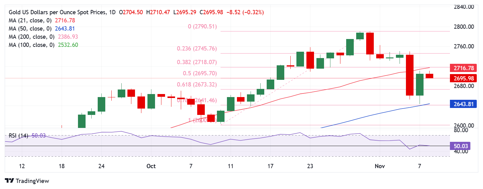Viewport: 483px width, 189px height.
Task: Click the purple 50.03 RSI value tag
Action: 460,146
